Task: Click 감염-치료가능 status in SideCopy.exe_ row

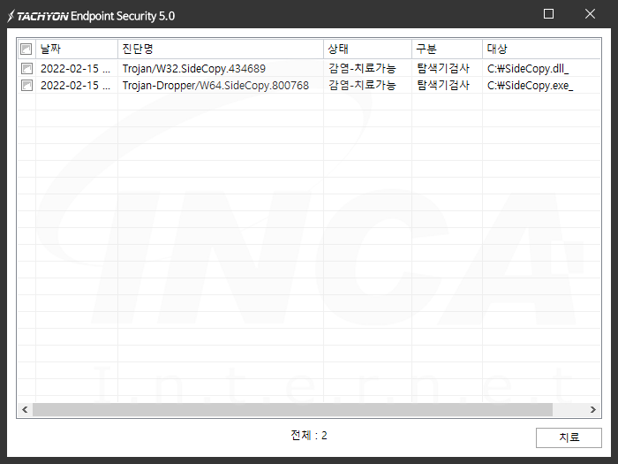Action: coord(362,86)
